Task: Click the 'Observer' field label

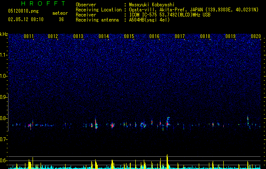Action: point(86,5)
